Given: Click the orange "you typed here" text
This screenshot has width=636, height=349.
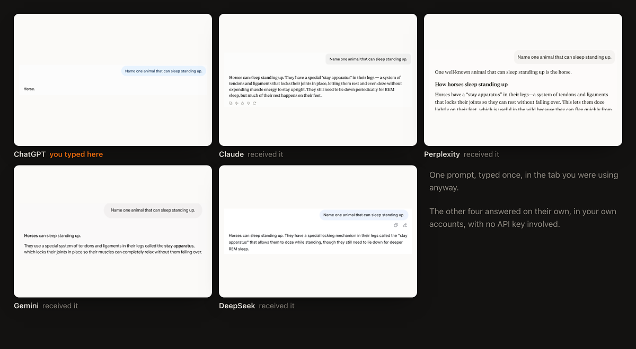Looking at the screenshot, I should pos(76,154).
